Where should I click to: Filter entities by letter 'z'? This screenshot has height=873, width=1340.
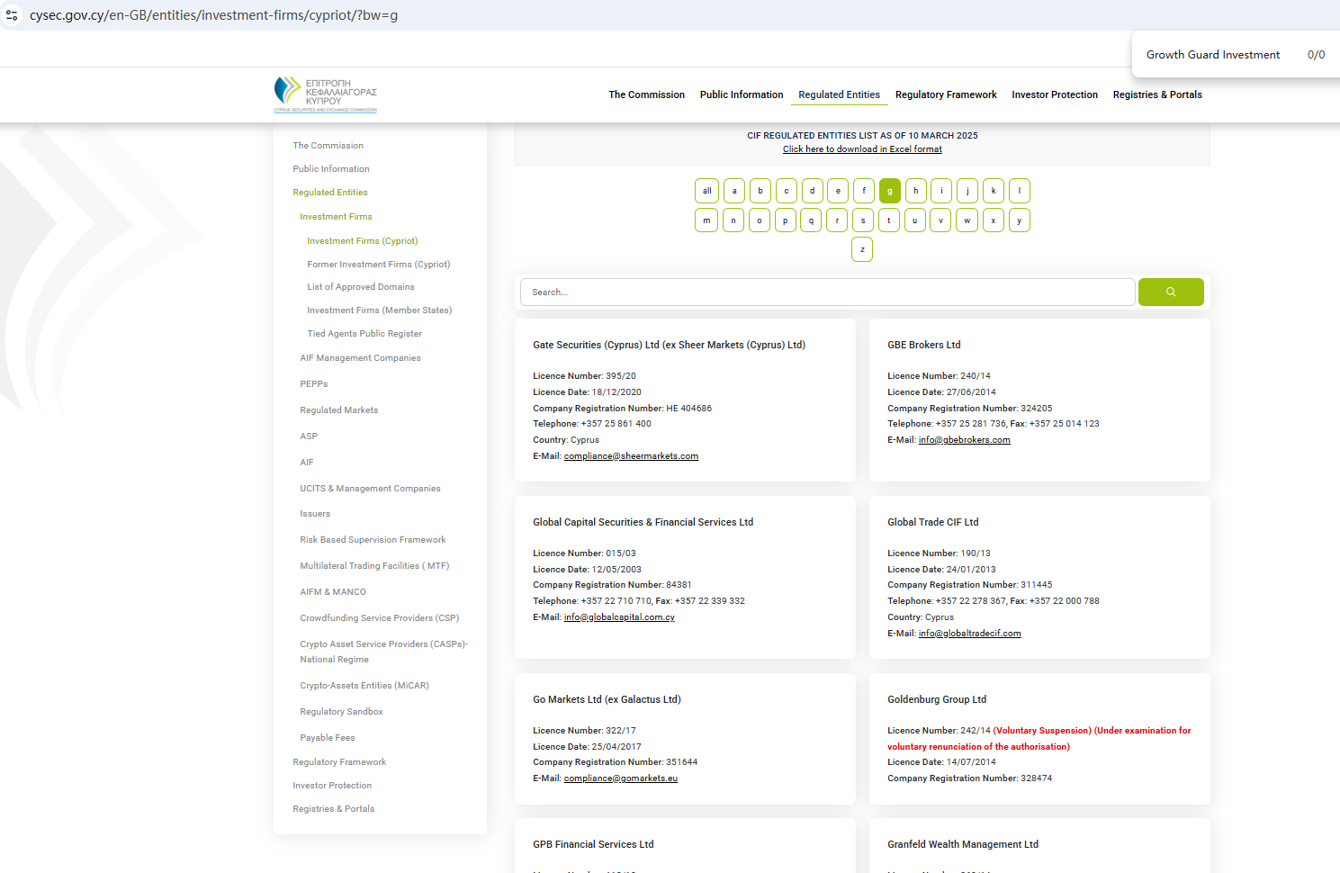[x=862, y=249]
